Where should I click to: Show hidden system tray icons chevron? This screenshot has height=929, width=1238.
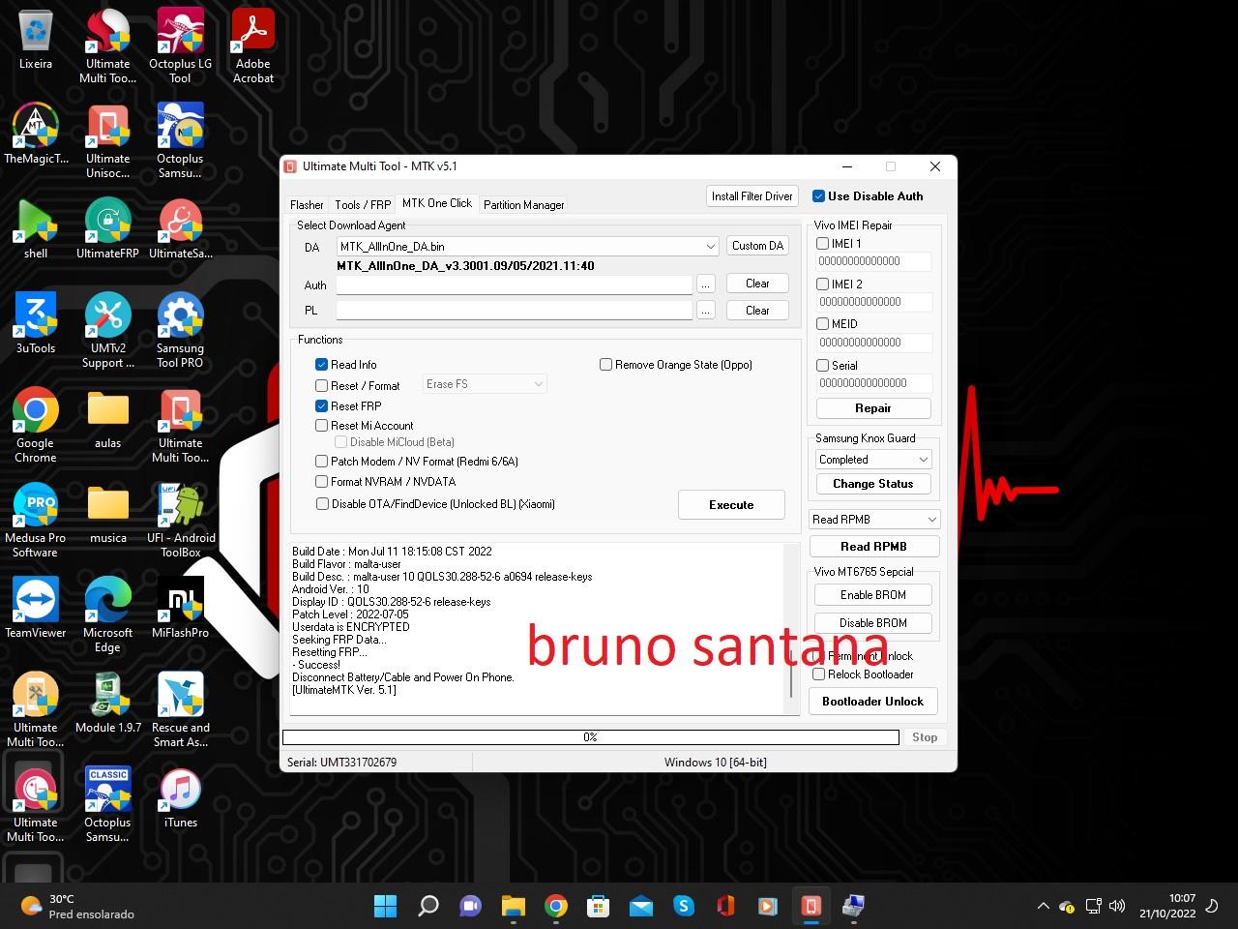[1043, 907]
